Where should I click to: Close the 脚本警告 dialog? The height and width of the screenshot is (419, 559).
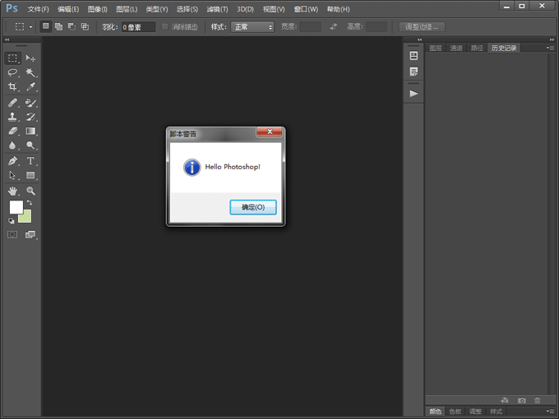[270, 131]
